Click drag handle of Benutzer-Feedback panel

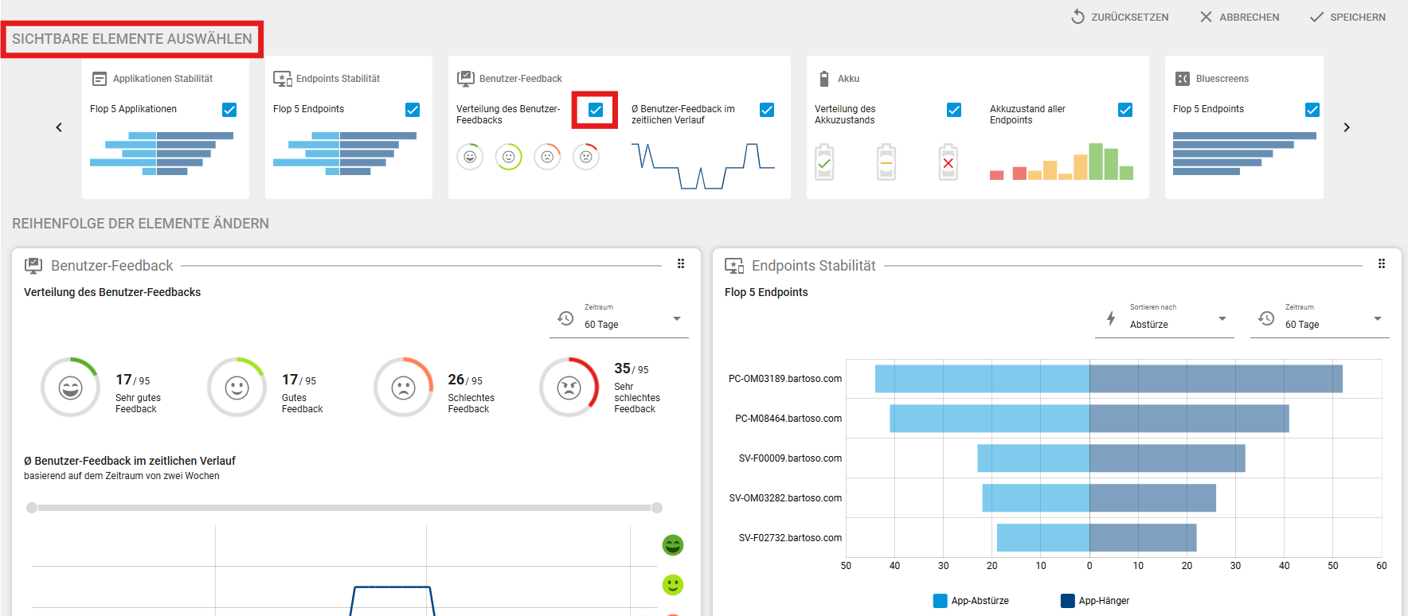[x=681, y=264]
